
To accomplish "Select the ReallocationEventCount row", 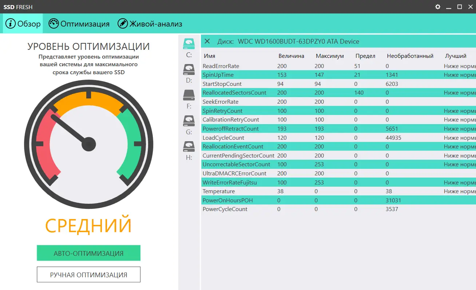I will [338, 146].
